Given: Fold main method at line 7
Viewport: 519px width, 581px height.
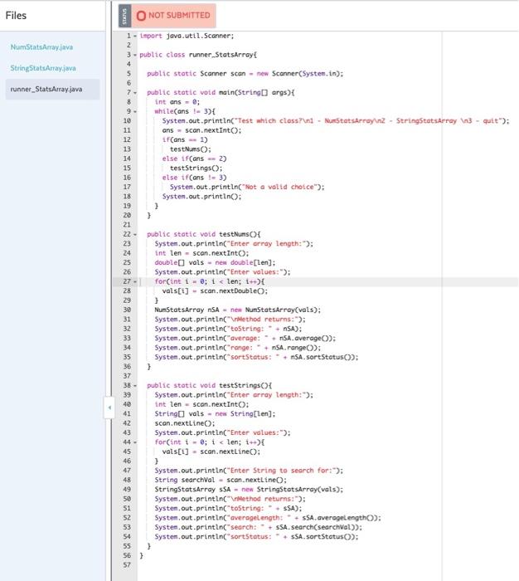Looking at the screenshot, I should coord(135,93).
